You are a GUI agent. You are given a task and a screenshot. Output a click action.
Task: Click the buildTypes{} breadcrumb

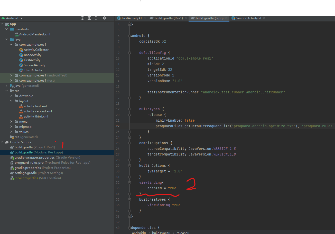161,232
